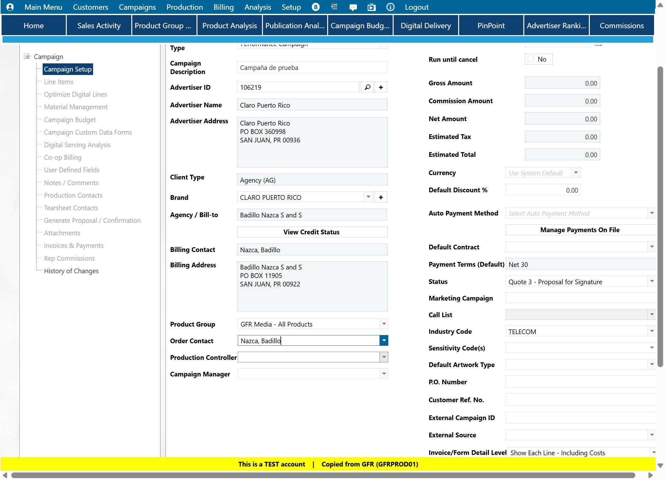Toggle the Run until cancel checkbox
Screen dimensions: 665x480
pyautogui.click(x=531, y=59)
